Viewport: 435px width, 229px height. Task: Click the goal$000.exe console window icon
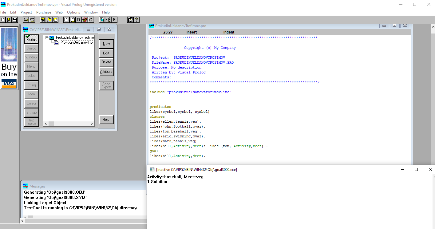point(152,169)
